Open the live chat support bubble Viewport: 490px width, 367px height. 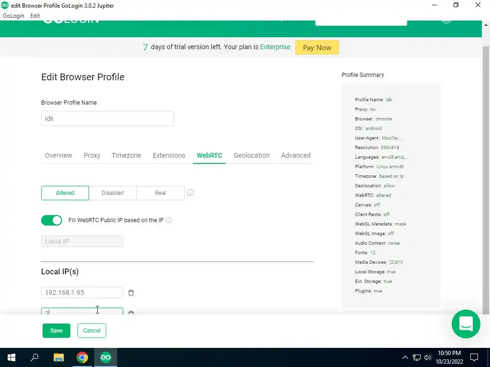pos(466,324)
